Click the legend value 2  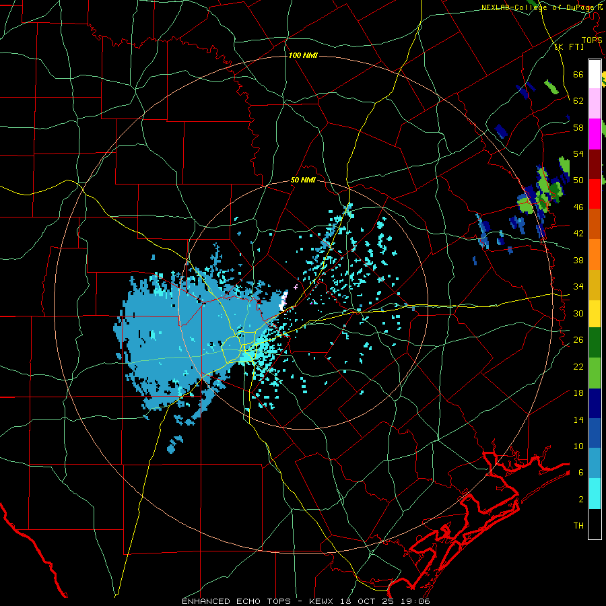580,500
